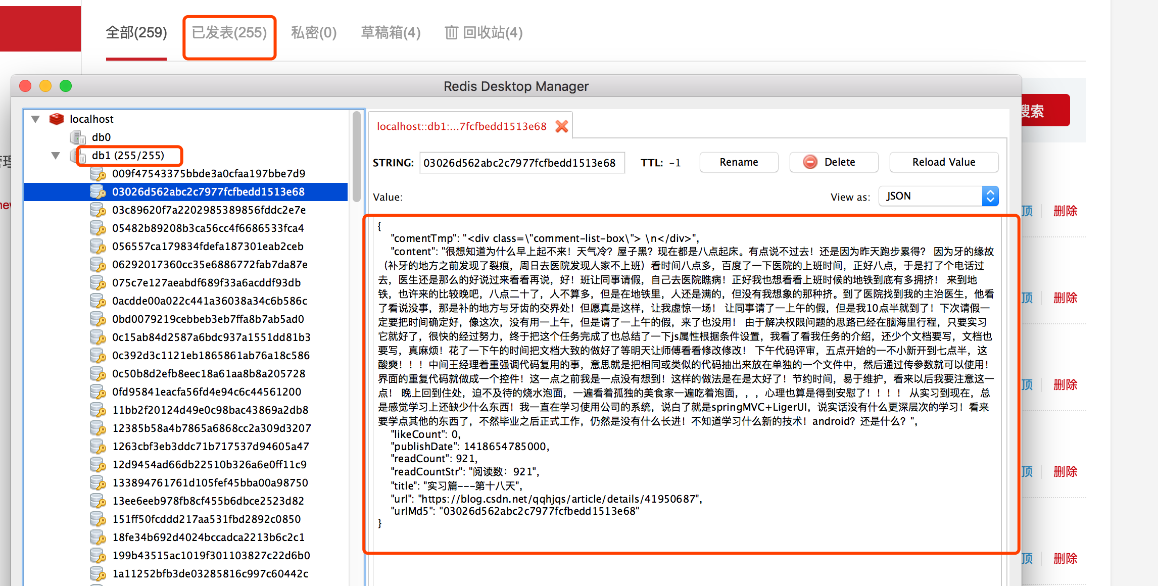Select key 03026d562abc2c7977fcfbedd1513e68
The image size is (1158, 586).
coord(186,192)
